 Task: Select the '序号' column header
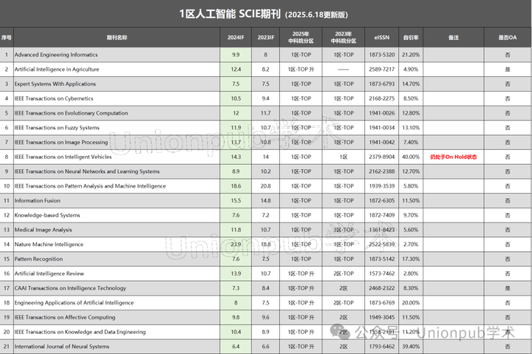[x=7, y=38]
